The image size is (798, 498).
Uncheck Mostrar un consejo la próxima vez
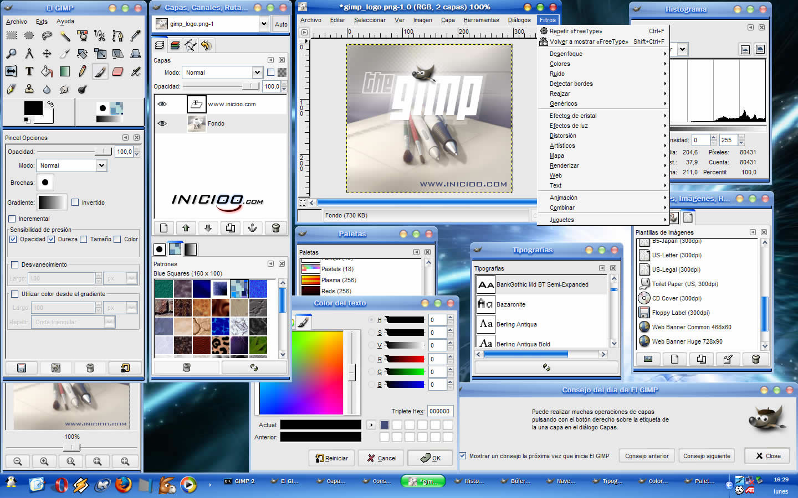[x=463, y=456]
